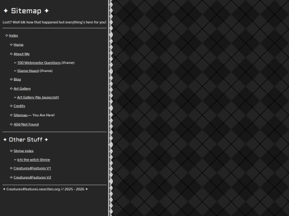Visit the Stamp Hoard link
The width and height of the screenshot is (289, 216).
pos(28,71)
